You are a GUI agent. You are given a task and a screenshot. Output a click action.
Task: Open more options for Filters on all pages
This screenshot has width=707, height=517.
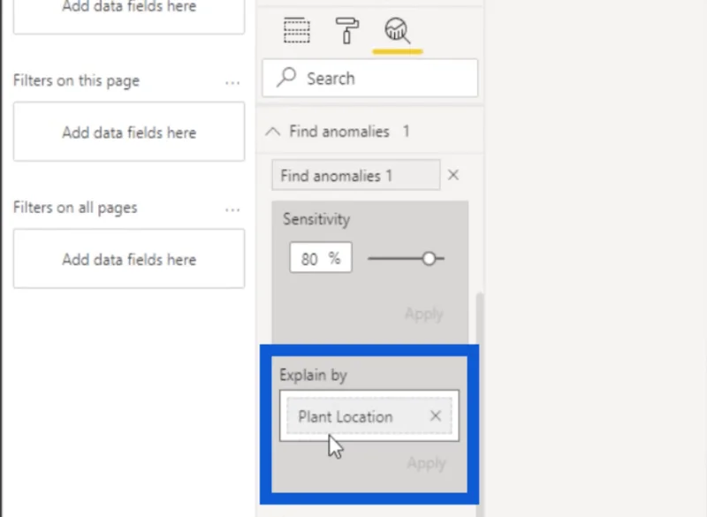pos(232,210)
